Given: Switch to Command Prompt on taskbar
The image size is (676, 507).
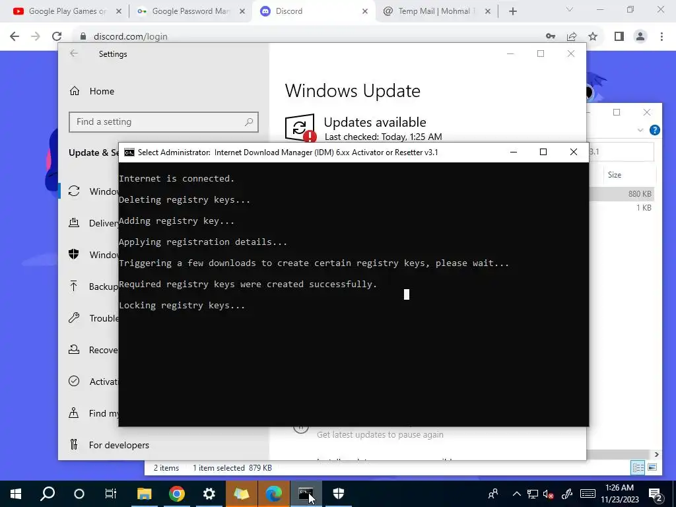Looking at the screenshot, I should click(306, 494).
